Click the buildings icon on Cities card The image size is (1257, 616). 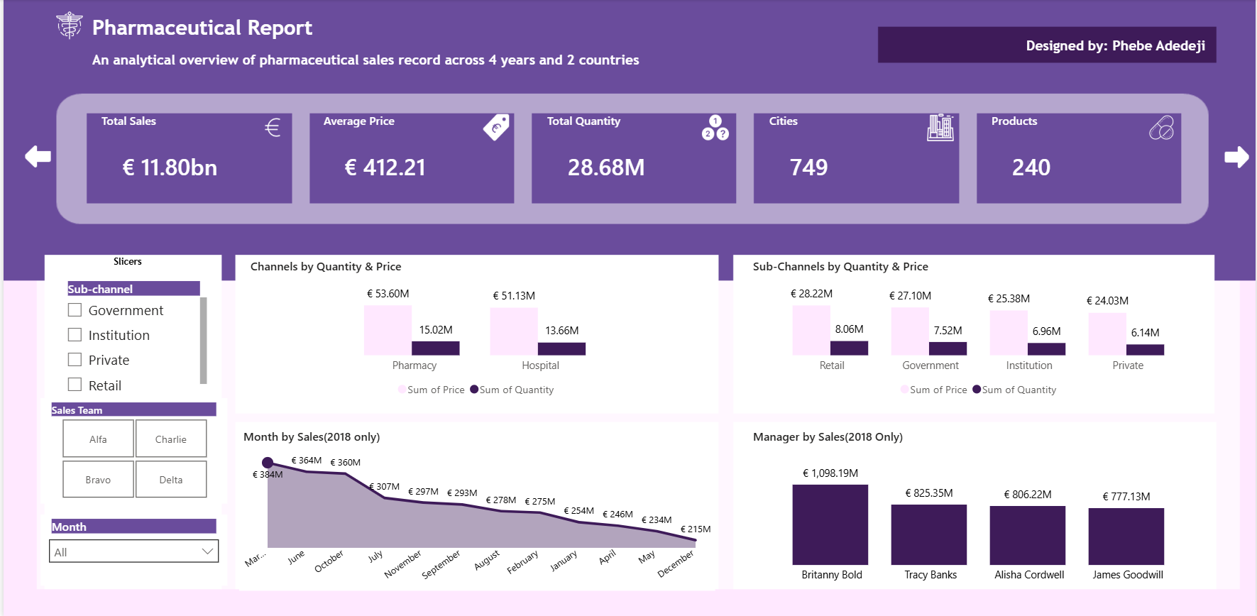(x=940, y=128)
